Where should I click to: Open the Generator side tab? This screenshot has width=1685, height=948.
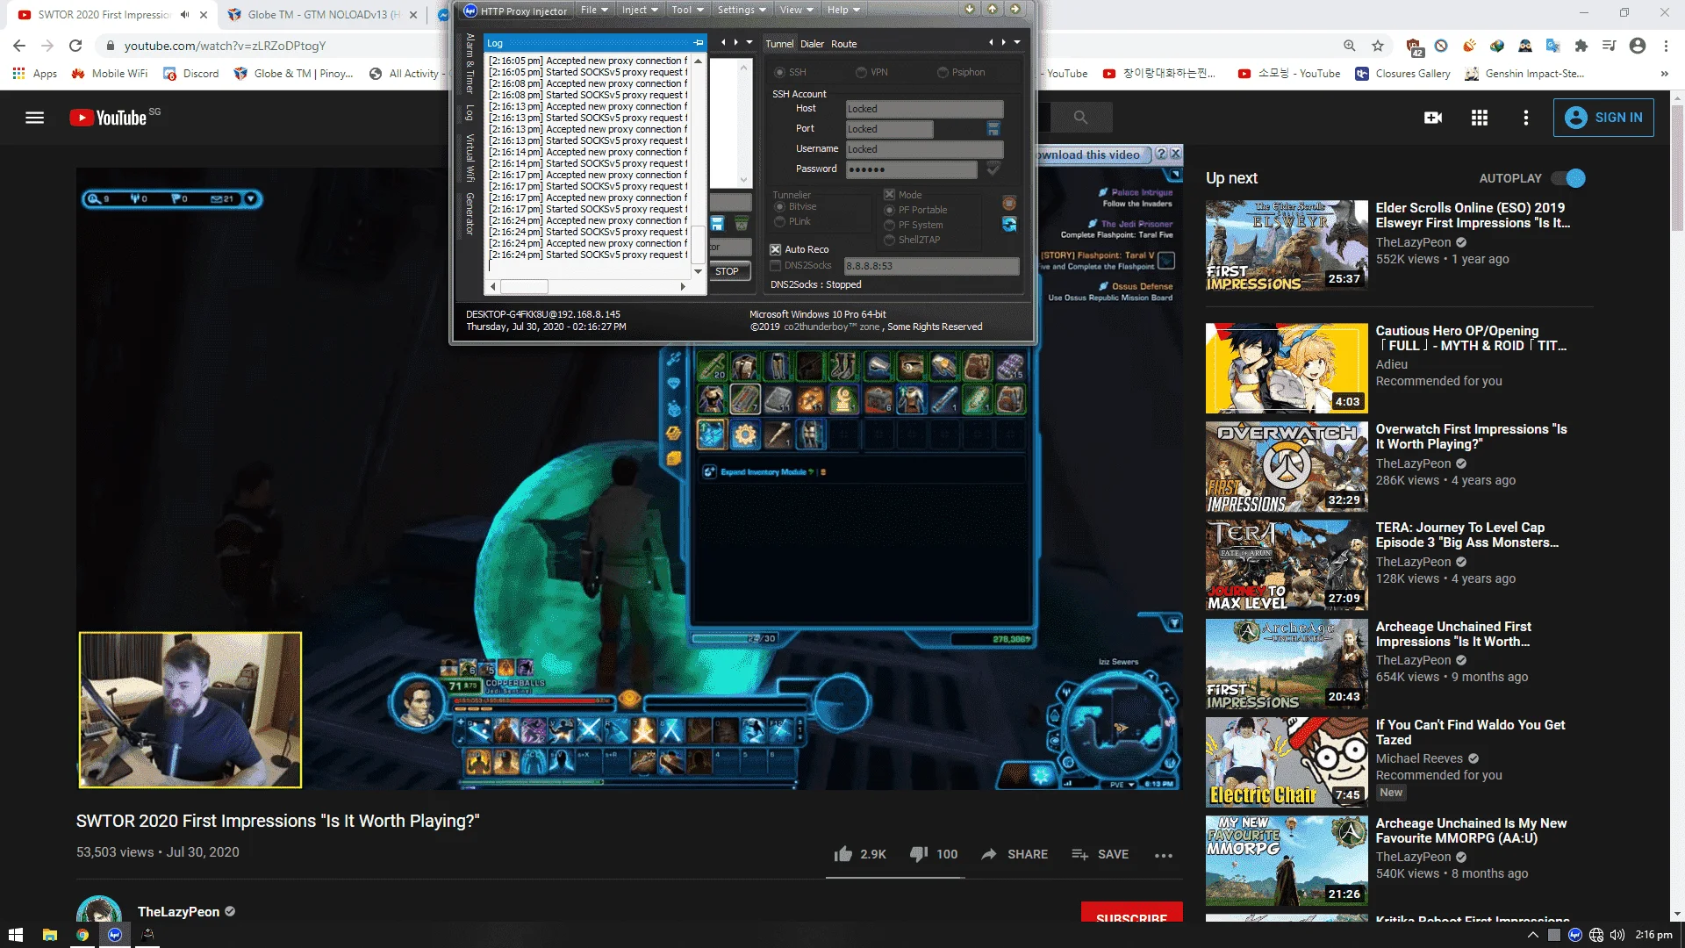coord(470,214)
